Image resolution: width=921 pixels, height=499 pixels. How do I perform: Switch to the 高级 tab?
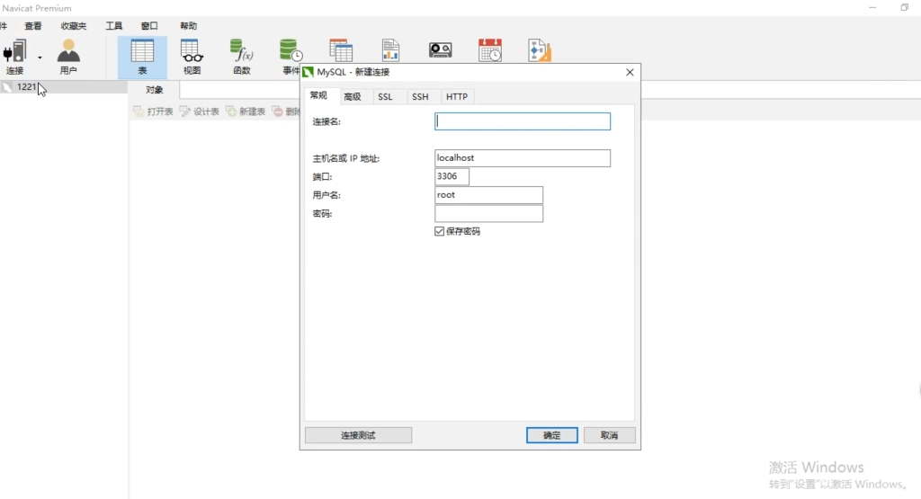(353, 97)
